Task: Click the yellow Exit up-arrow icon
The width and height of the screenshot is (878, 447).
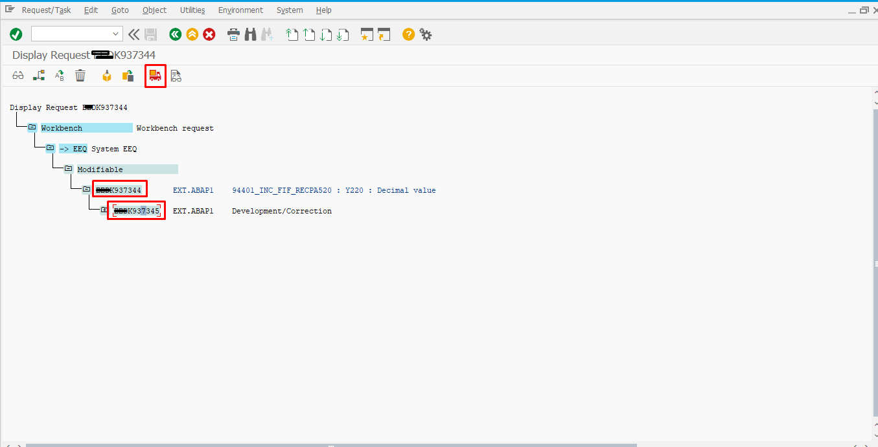Action: (x=192, y=34)
